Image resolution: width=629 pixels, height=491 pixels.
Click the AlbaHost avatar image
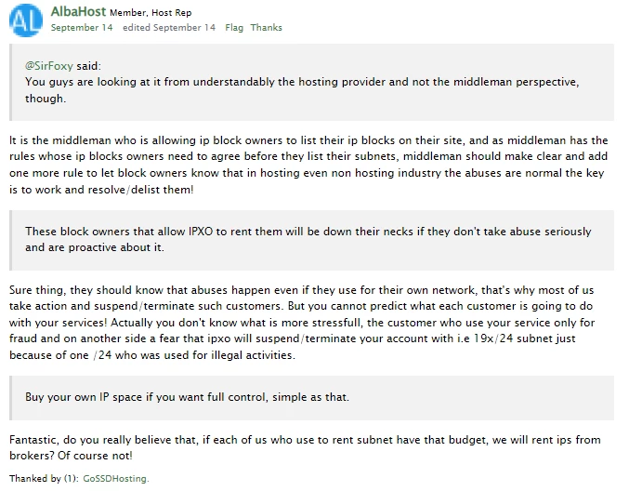23,19
